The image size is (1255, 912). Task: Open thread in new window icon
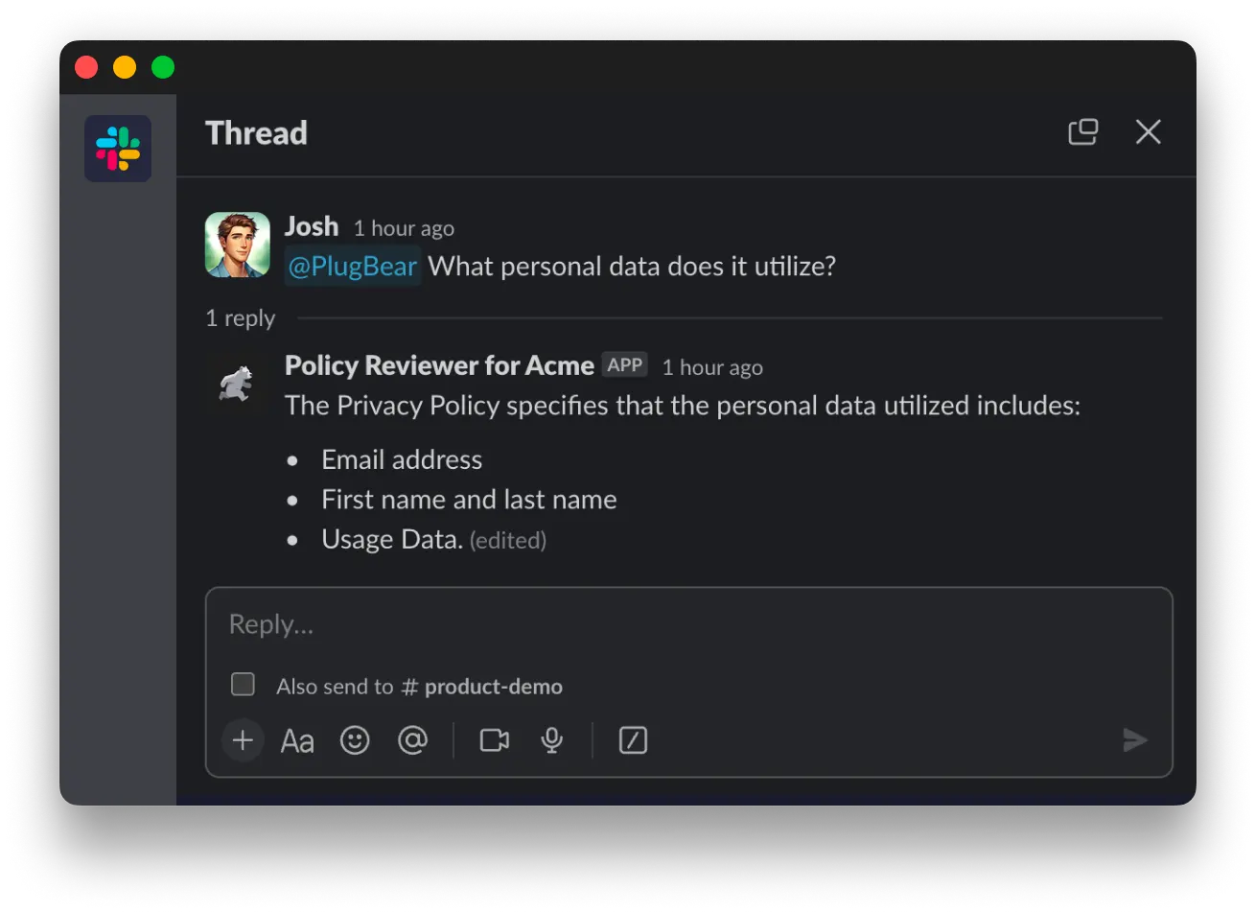tap(1082, 132)
